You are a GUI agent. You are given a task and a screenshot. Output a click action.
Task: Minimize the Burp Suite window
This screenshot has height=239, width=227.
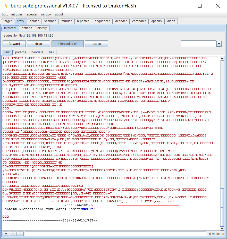tap(182, 6)
